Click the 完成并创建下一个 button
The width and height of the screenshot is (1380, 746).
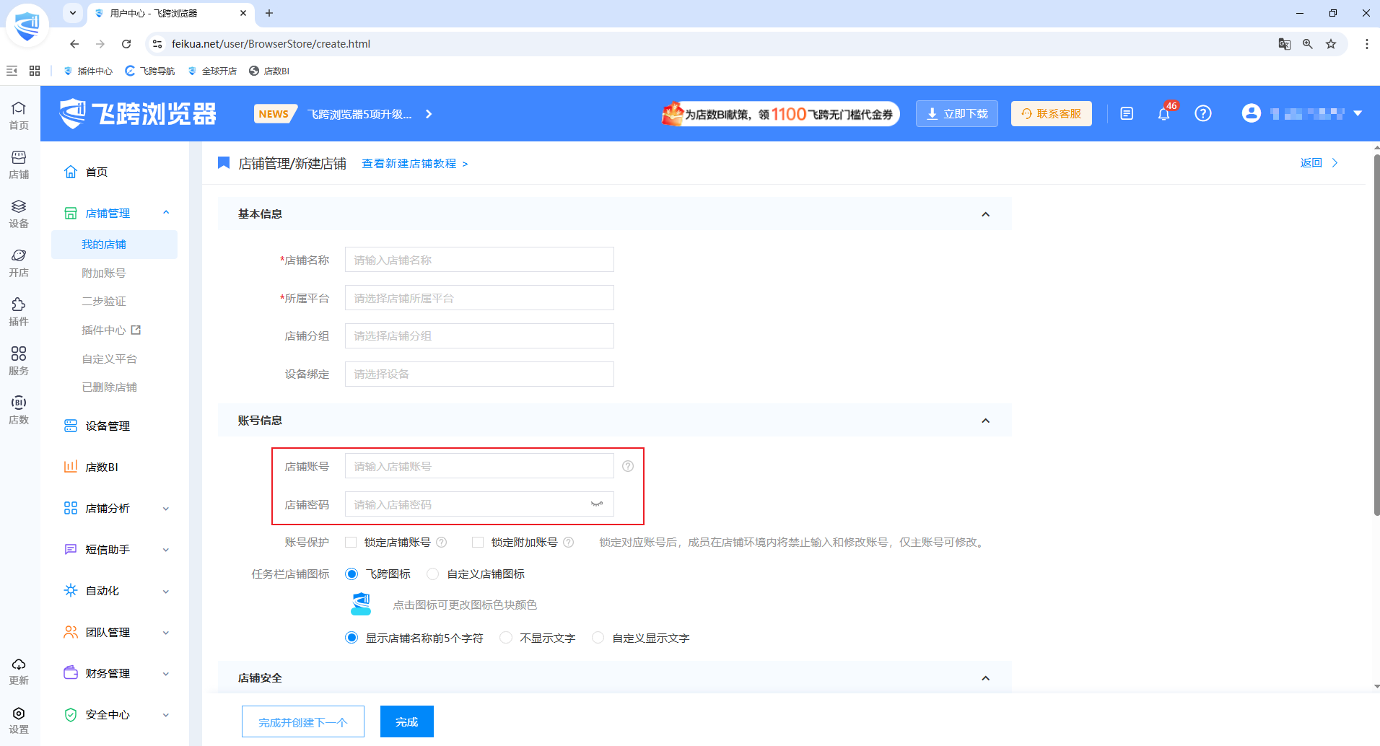pyautogui.click(x=303, y=721)
